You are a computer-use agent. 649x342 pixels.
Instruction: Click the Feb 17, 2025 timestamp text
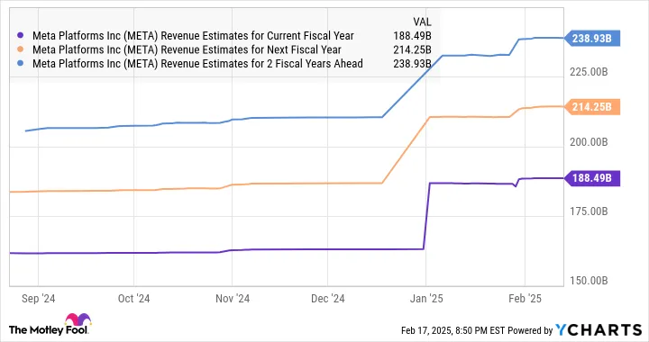(453, 330)
